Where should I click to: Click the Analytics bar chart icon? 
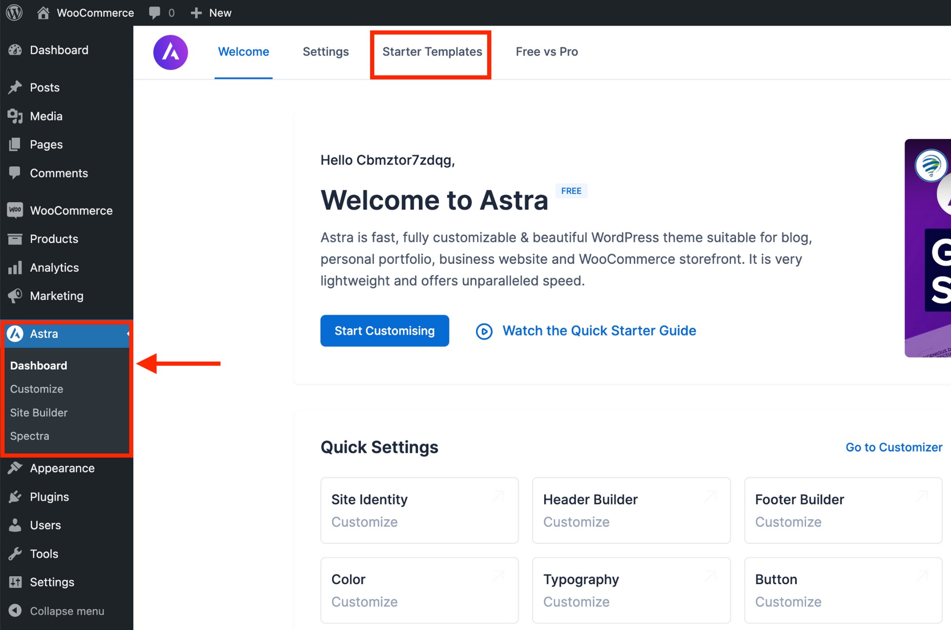[x=15, y=267]
